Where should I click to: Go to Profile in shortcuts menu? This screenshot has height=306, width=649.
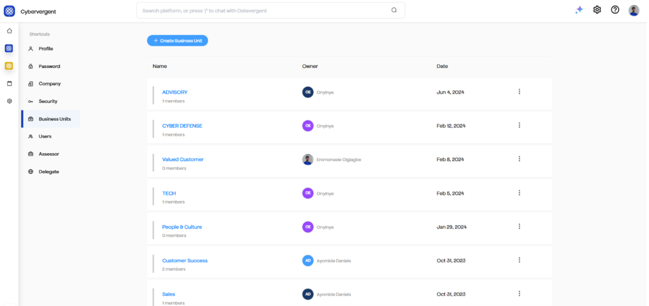coord(46,48)
